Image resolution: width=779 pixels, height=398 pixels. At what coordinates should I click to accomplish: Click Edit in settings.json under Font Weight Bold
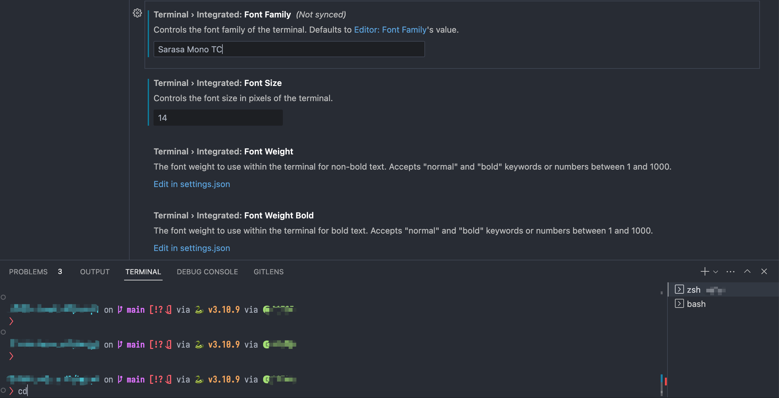click(x=192, y=248)
